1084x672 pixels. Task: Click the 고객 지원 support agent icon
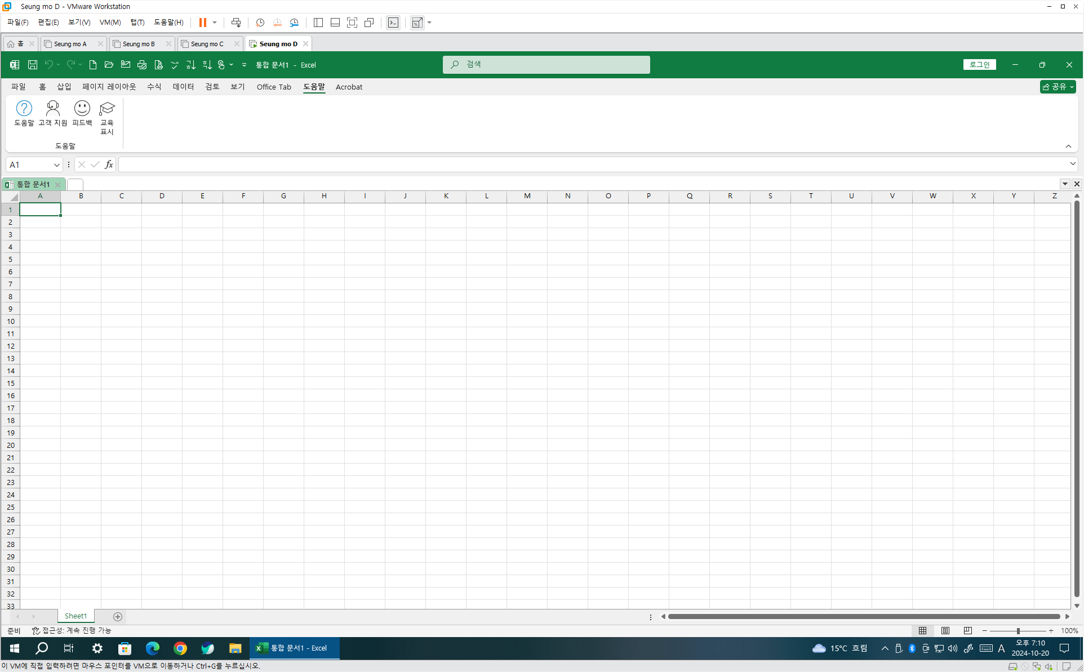[53, 108]
